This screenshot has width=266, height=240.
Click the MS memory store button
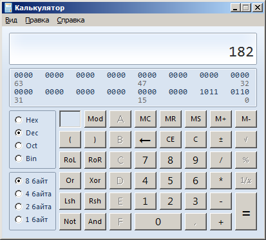click(196, 119)
